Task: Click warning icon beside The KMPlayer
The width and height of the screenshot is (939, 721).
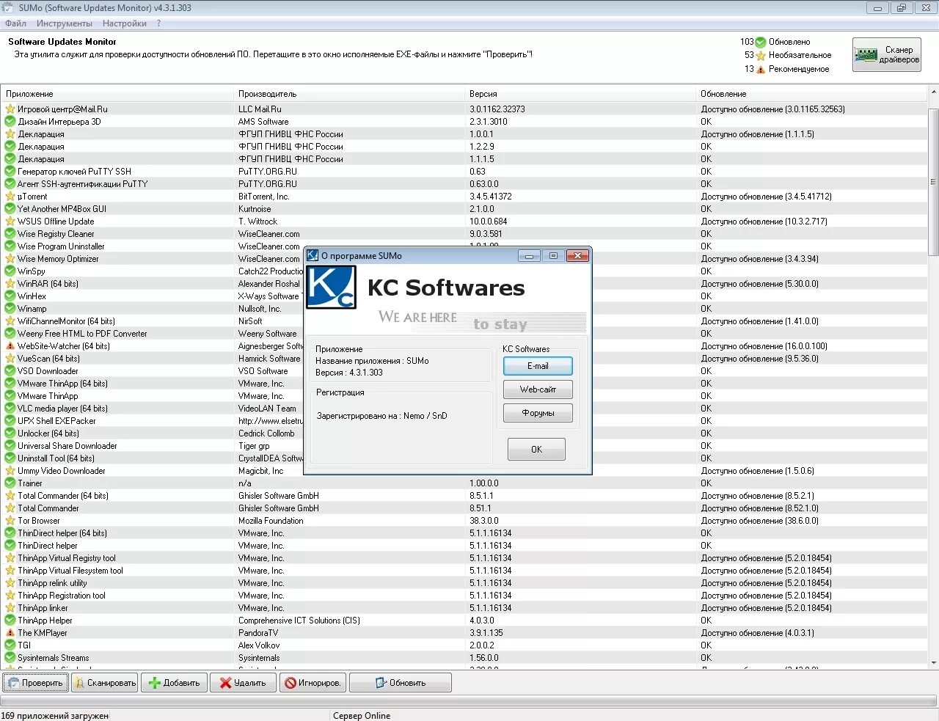Action: click(10, 633)
